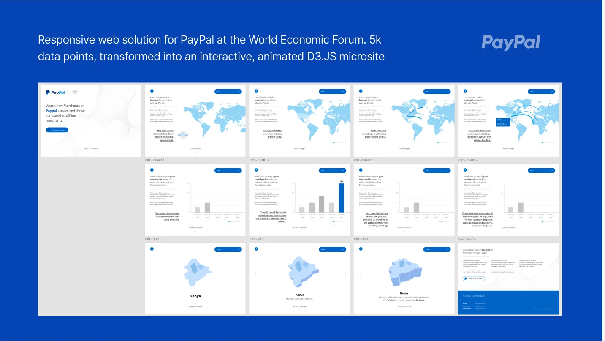Click step 2 badge in CBT - CHART 1 frame
The width and height of the screenshot is (605, 341).
[152, 170]
